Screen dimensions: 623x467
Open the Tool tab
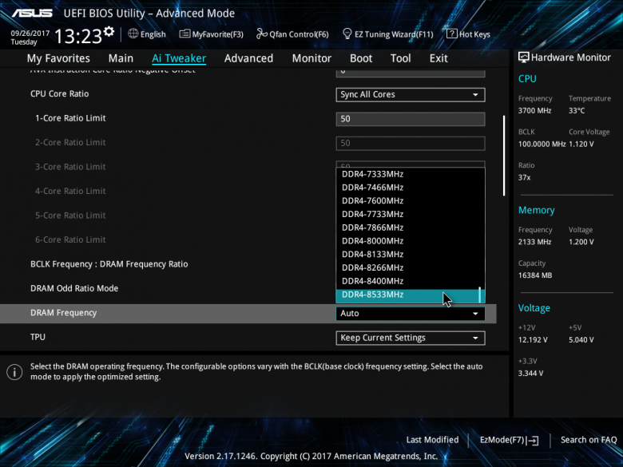pyautogui.click(x=400, y=58)
